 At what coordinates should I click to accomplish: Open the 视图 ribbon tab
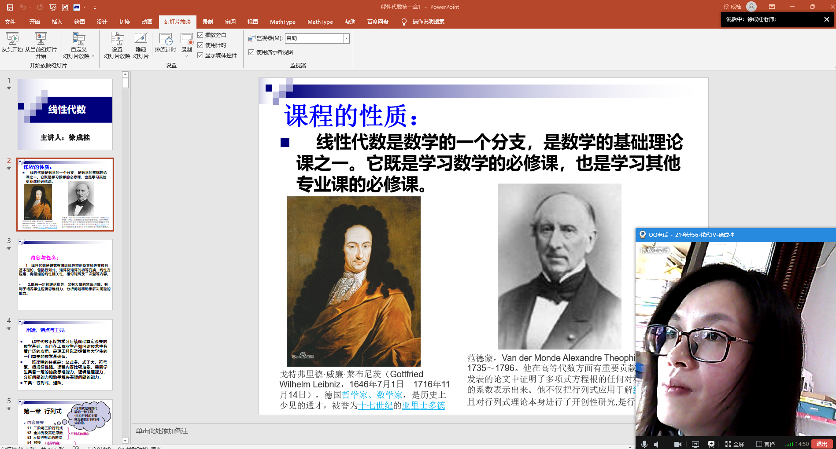[x=253, y=22]
